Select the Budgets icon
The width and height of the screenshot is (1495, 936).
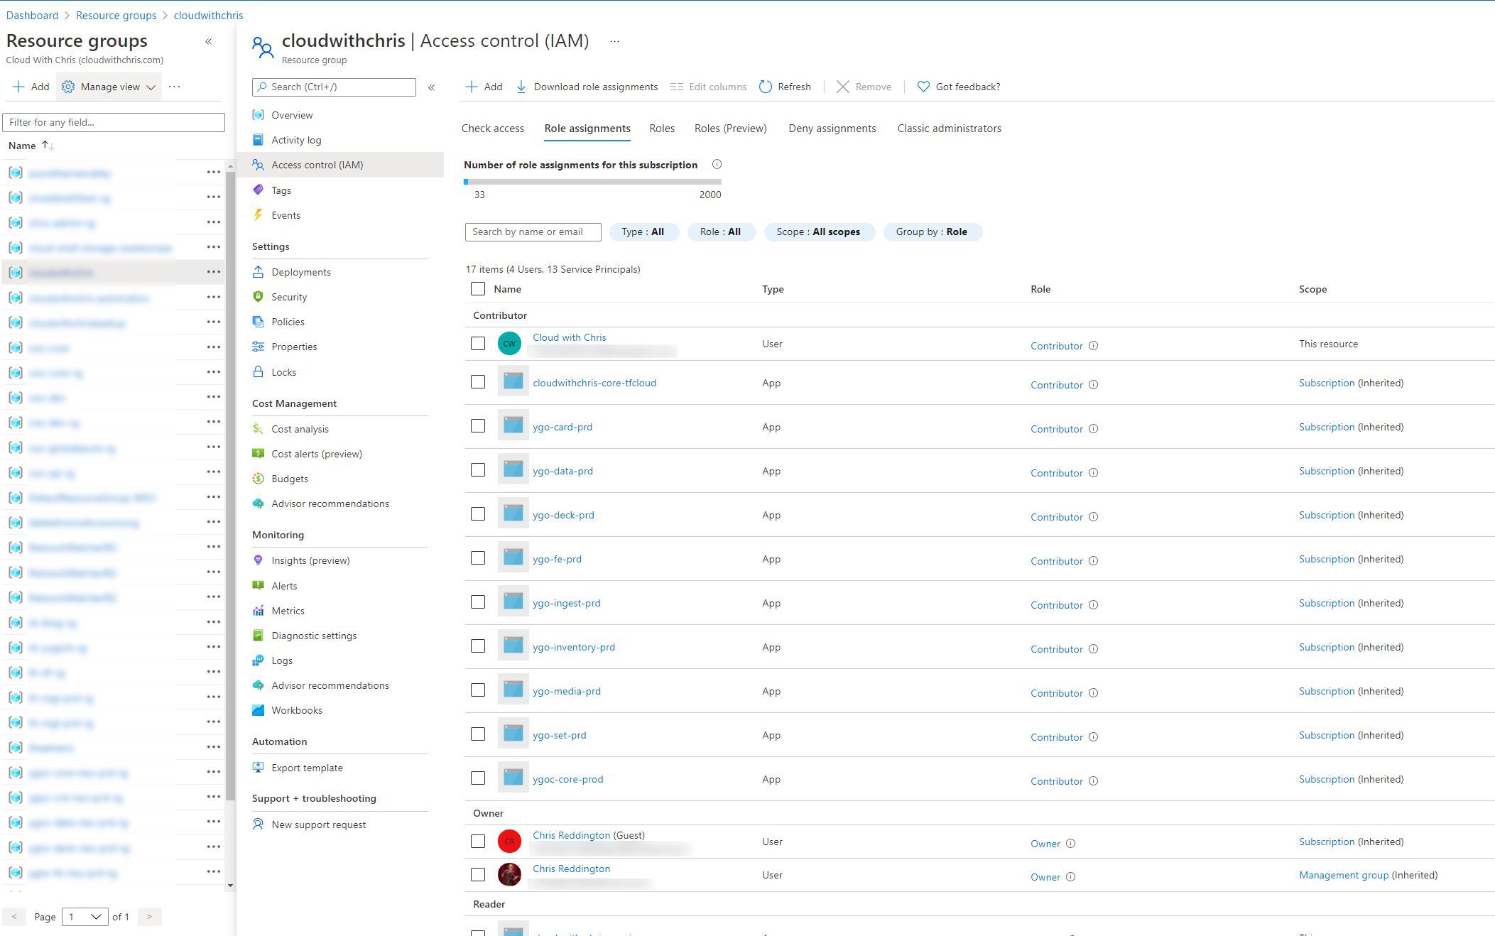pos(259,478)
